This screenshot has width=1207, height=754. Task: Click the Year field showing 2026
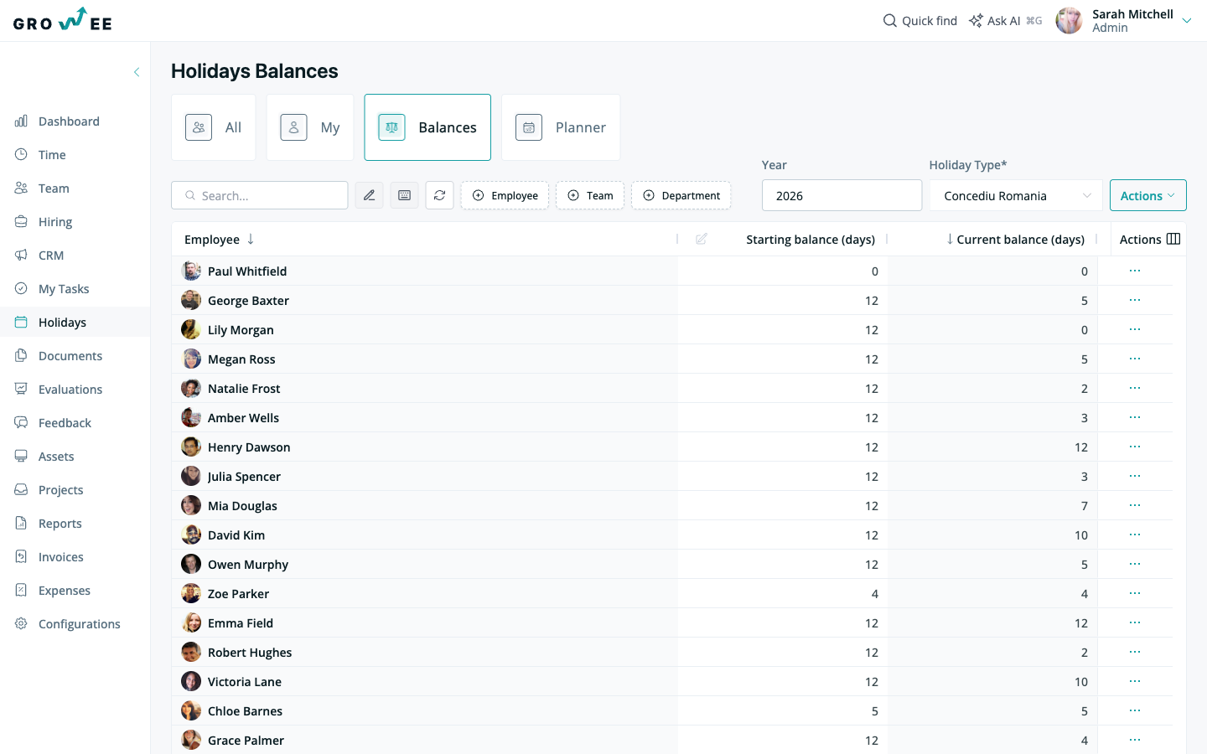[842, 195]
